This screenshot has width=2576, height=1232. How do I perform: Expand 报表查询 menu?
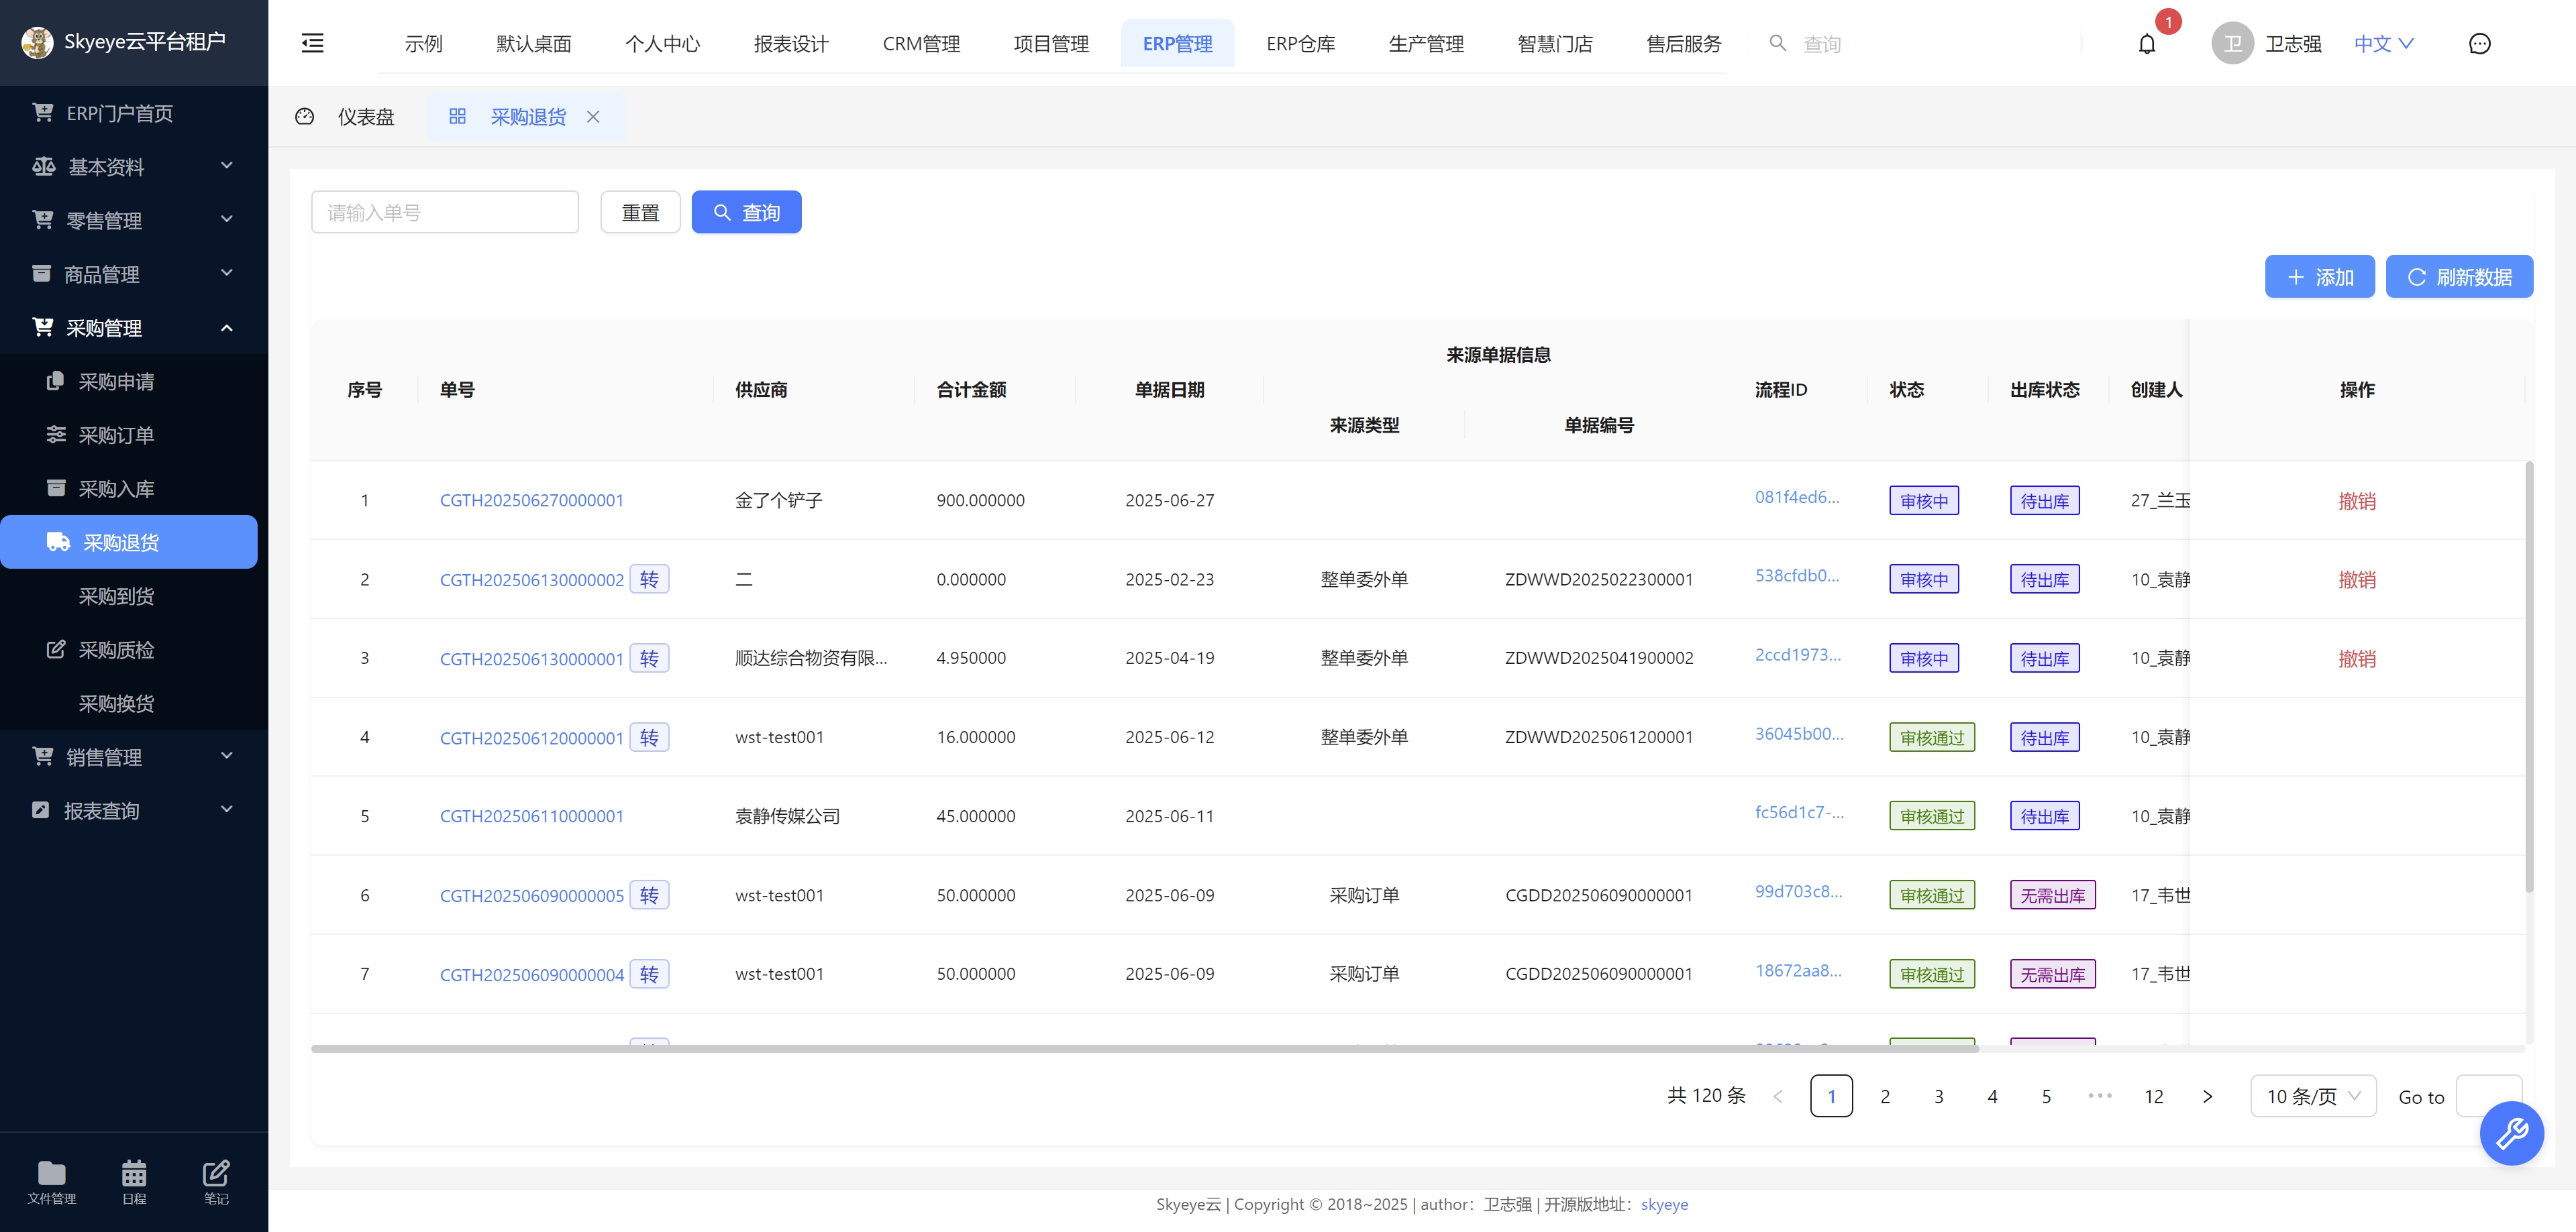[134, 810]
